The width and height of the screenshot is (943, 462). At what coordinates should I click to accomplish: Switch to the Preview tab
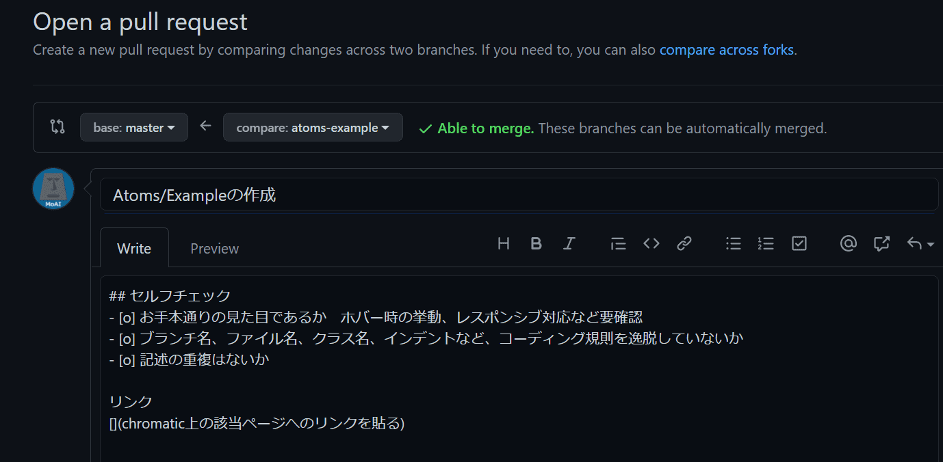(215, 249)
